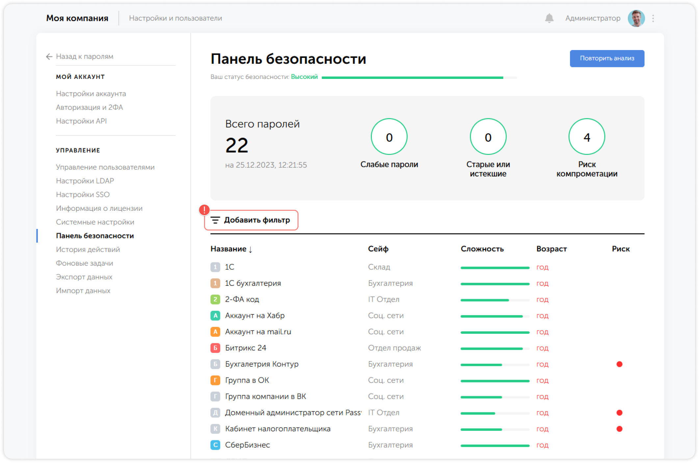
Task: Select the Риск компрометации circle showing 4
Action: pos(586,137)
